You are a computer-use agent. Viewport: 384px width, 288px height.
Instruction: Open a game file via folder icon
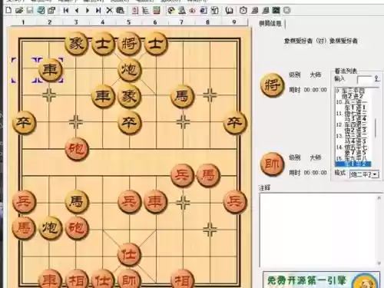19,10
